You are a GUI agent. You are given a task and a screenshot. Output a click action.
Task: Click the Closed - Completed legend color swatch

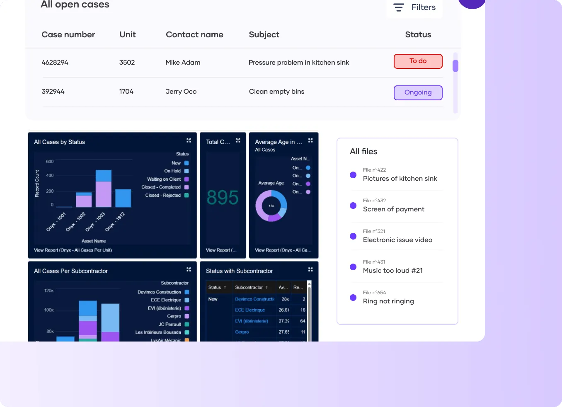point(186,187)
